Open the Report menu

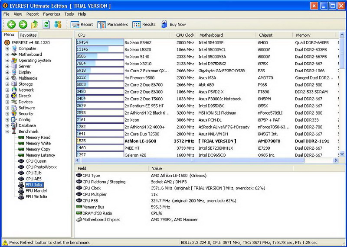pos(33,14)
